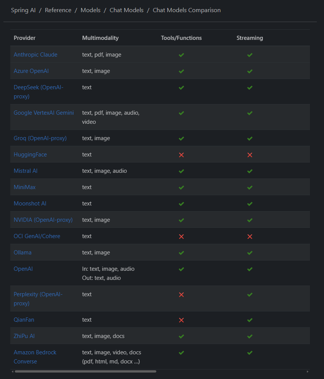This screenshot has width=324, height=379.
Task: Click the Tools/Functions column header
Action: (181, 38)
